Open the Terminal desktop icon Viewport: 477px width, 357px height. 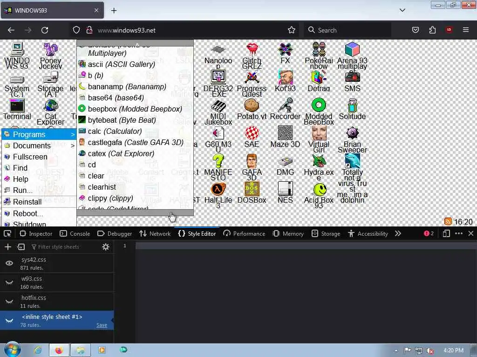(x=17, y=110)
